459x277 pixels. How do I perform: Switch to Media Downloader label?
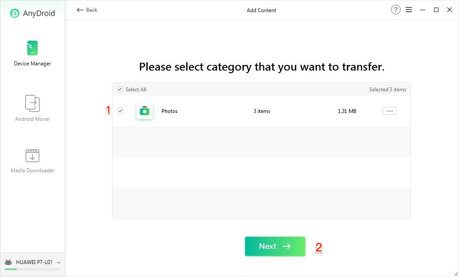[32, 171]
